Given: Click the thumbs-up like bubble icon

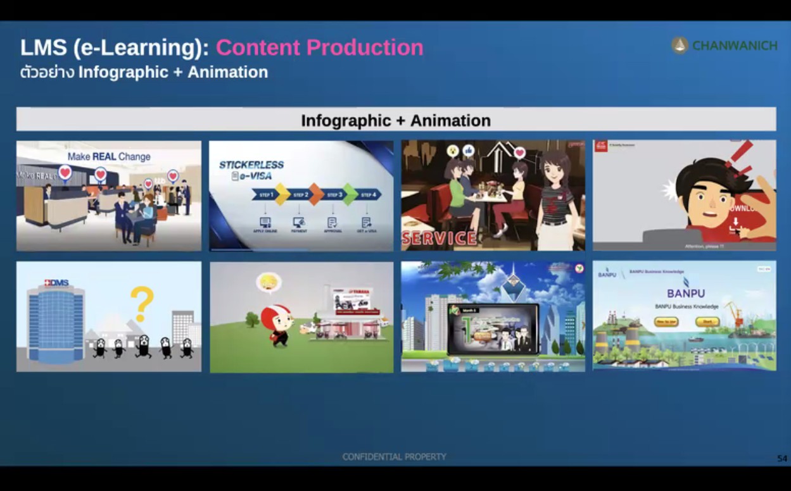Looking at the screenshot, I should (469, 151).
